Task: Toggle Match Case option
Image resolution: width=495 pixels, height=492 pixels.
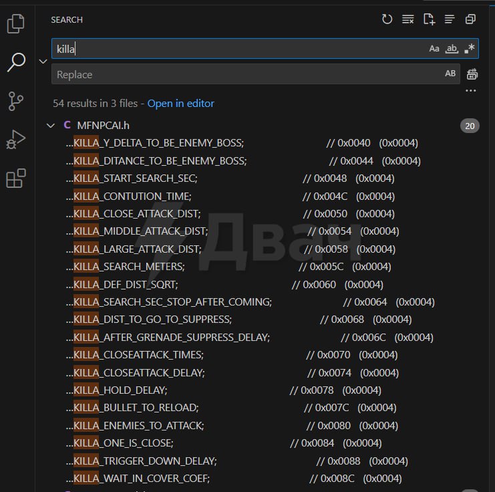Action: (x=434, y=49)
